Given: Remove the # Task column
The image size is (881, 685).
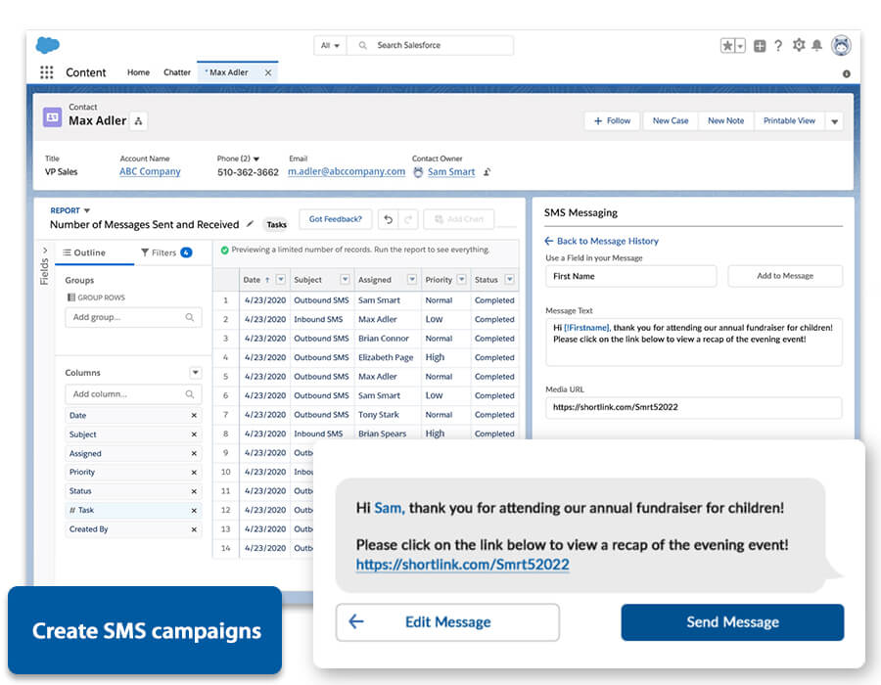Looking at the screenshot, I should [194, 511].
